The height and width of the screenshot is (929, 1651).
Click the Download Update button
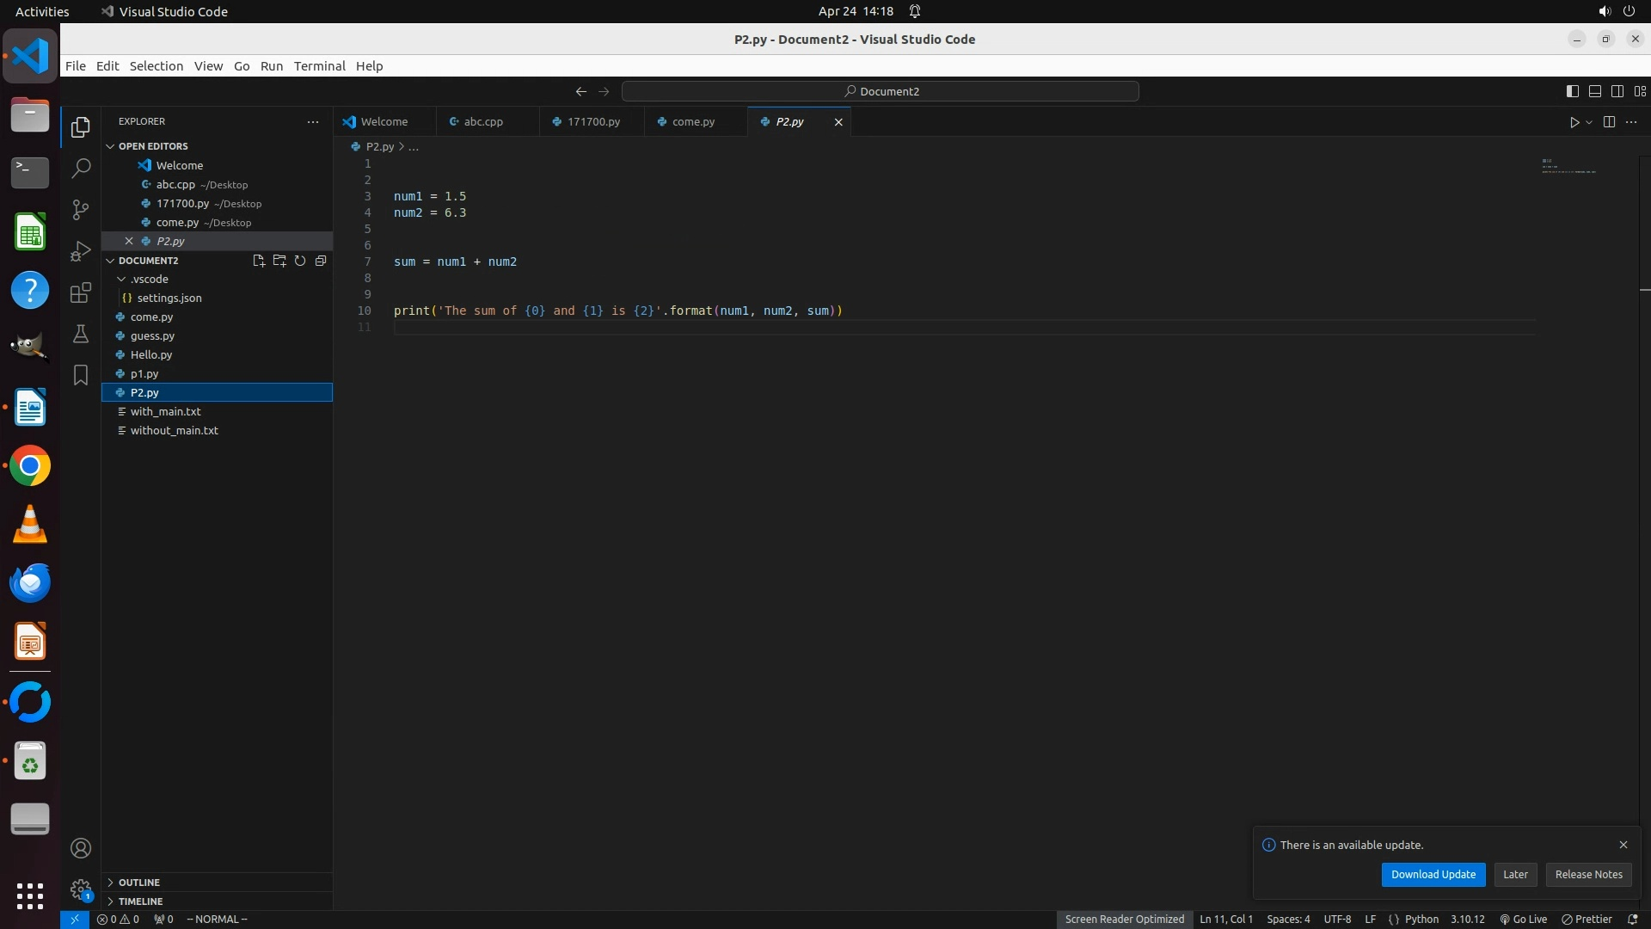click(x=1433, y=875)
